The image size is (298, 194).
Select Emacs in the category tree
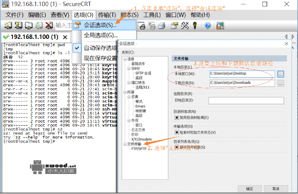tap(140, 106)
